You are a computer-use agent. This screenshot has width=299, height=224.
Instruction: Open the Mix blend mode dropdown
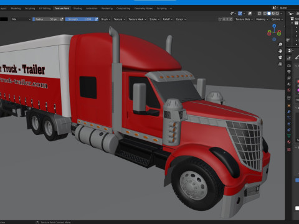click(x=21, y=19)
